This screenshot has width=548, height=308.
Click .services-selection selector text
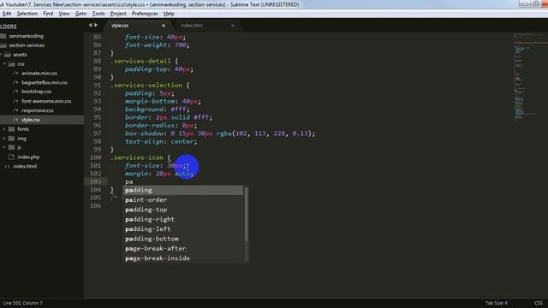tap(146, 86)
